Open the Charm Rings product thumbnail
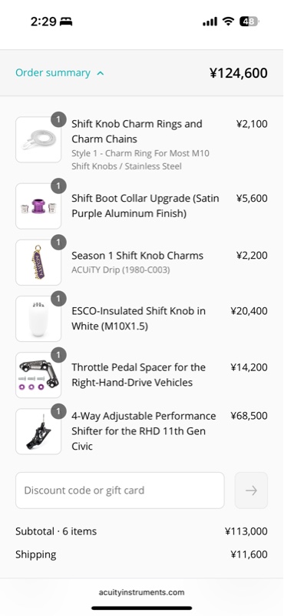Image resolution: width=284 pixels, height=616 pixels. pos(38,139)
